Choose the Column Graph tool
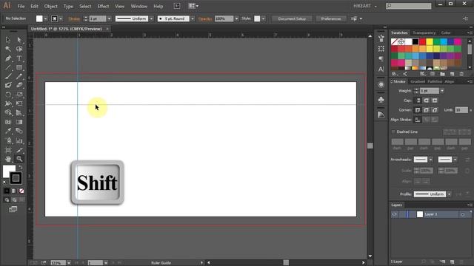Screen dimensions: 474x266 (19, 141)
